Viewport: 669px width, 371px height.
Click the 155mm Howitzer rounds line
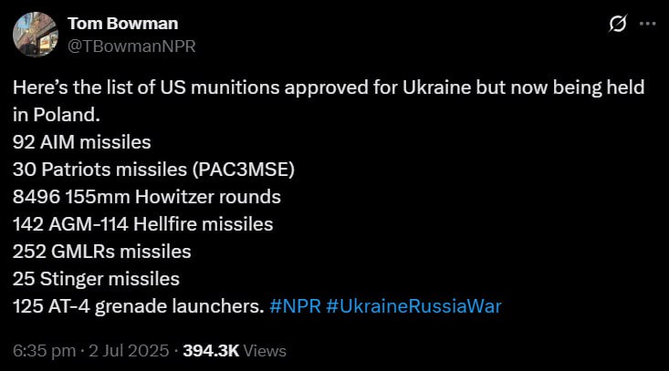(147, 197)
